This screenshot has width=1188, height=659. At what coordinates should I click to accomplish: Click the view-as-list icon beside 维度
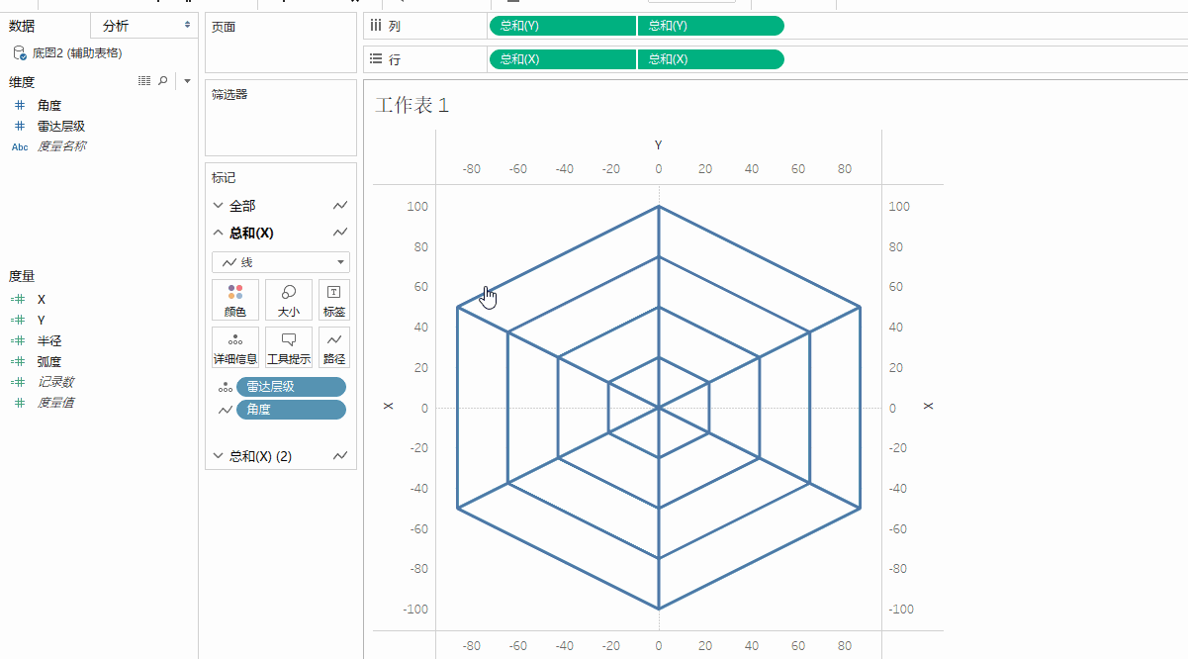[144, 81]
